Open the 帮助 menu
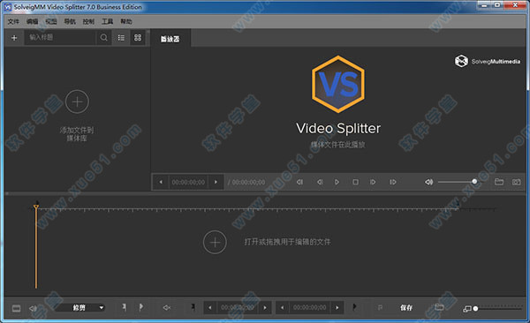The image size is (530, 323). pos(126,22)
